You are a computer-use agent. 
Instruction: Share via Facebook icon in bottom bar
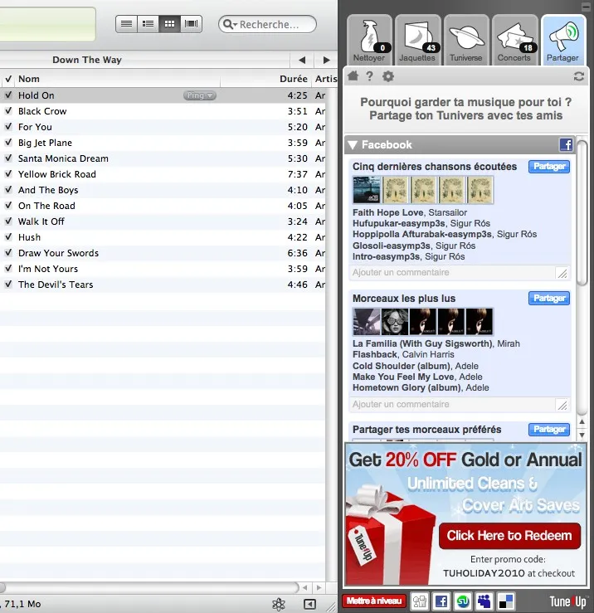[x=441, y=601]
